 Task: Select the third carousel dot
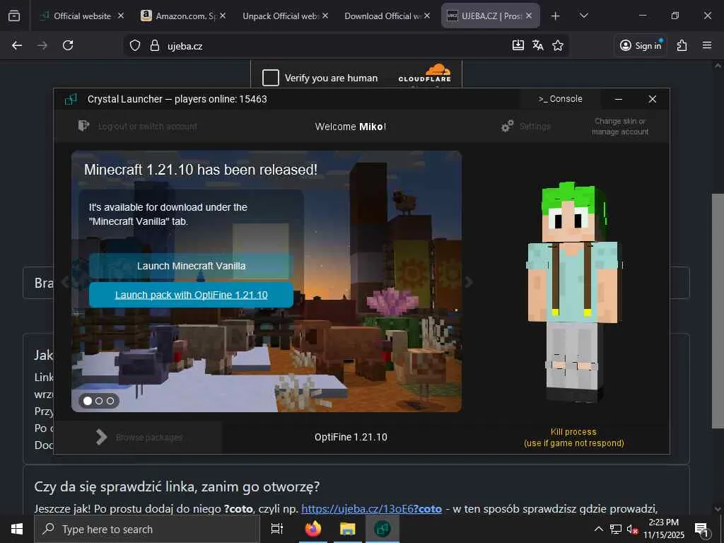click(x=110, y=401)
